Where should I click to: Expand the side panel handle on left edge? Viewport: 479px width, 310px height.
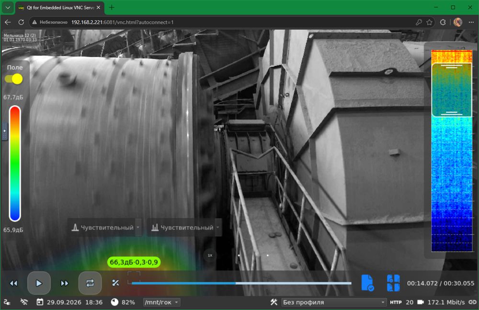(5, 131)
